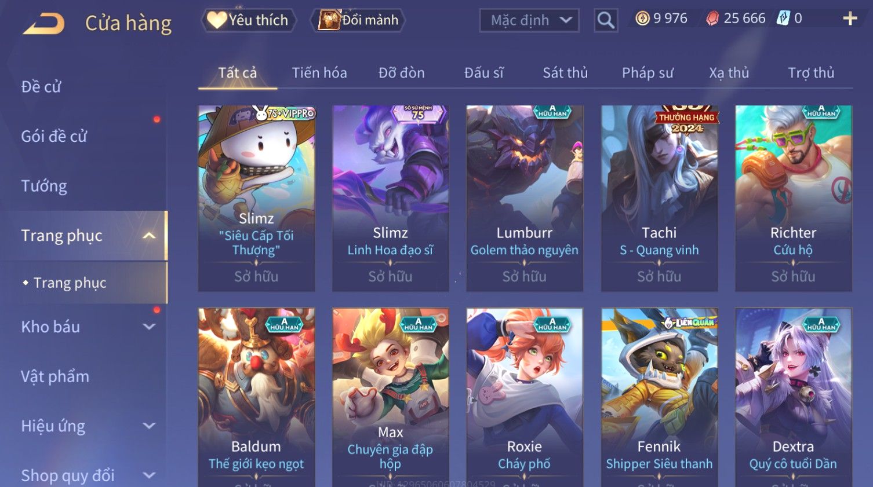Open the Tướng sidebar item
The height and width of the screenshot is (487, 873).
click(x=44, y=186)
